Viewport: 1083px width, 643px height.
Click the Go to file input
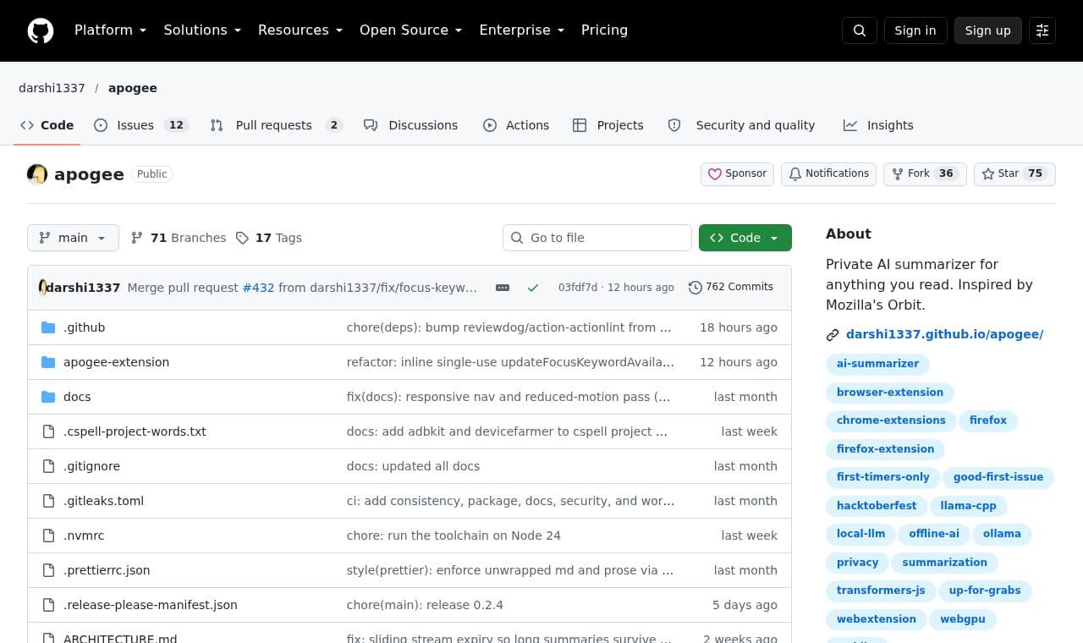coord(597,238)
